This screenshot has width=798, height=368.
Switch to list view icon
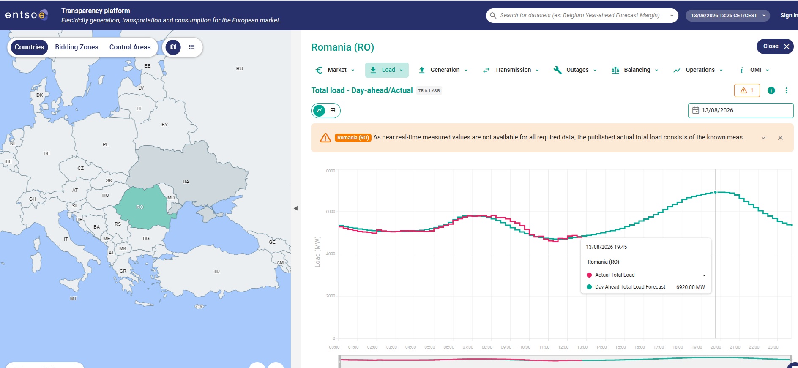click(191, 47)
